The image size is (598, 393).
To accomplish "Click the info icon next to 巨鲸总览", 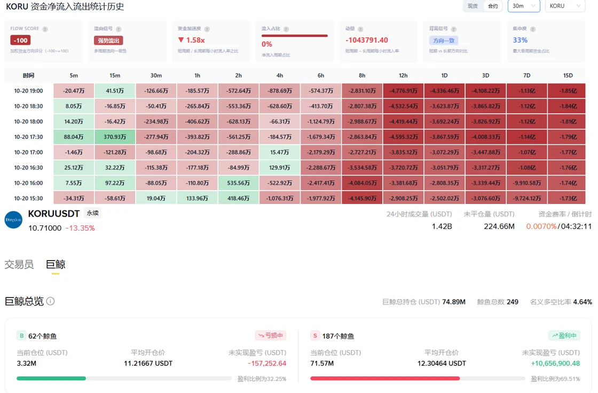I will [50, 302].
